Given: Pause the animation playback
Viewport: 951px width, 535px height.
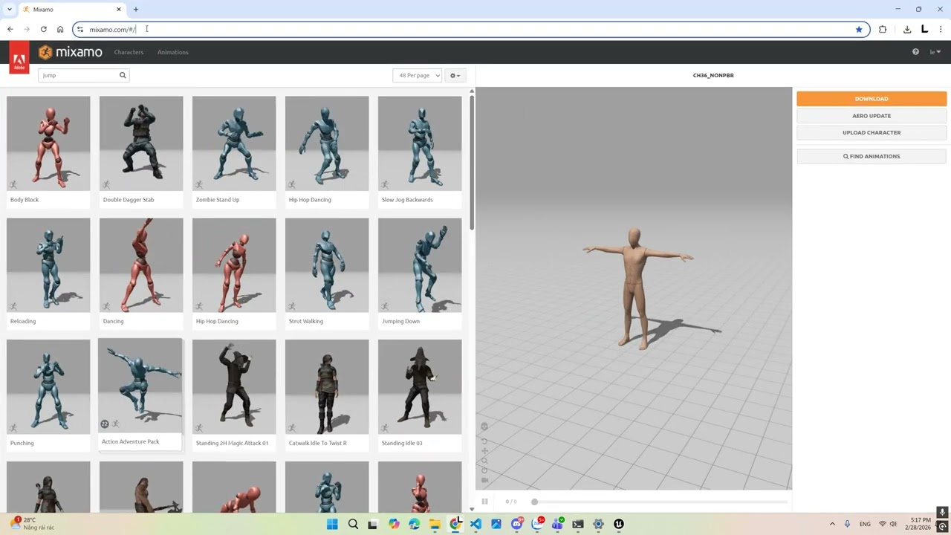Looking at the screenshot, I should [x=484, y=502].
